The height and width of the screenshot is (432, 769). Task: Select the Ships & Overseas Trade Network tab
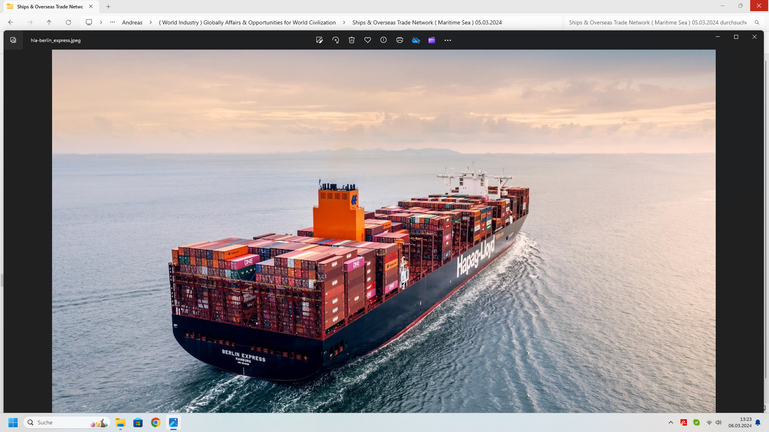[x=50, y=6]
